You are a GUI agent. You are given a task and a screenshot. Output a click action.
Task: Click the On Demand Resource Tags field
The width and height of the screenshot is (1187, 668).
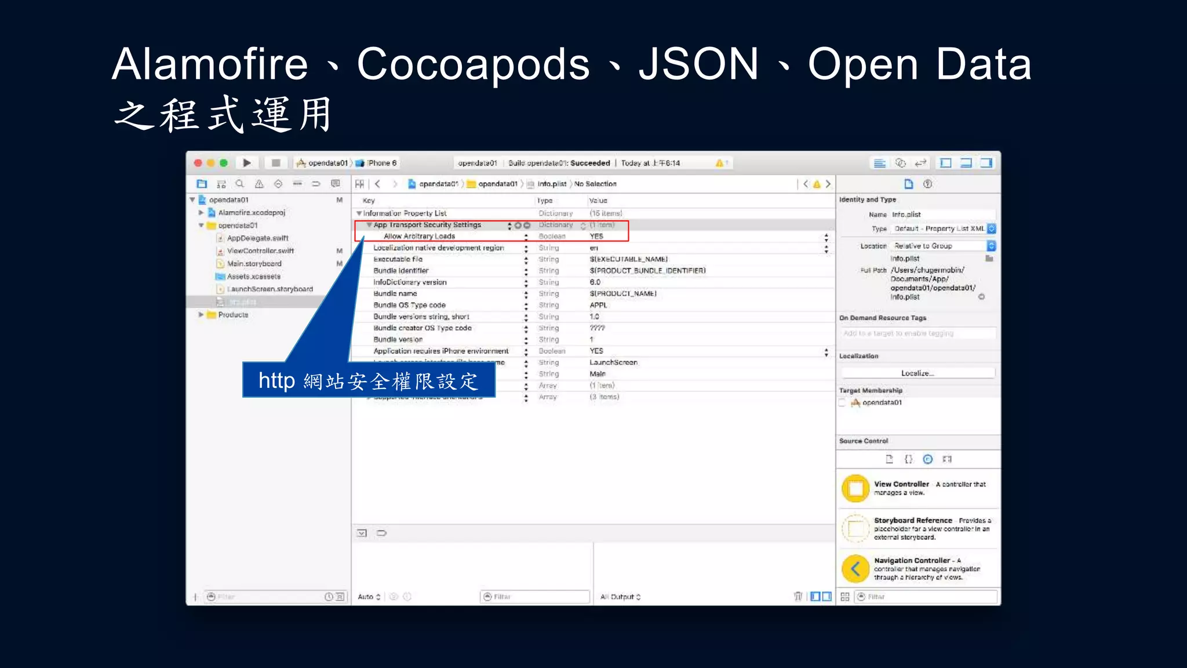[x=918, y=333]
